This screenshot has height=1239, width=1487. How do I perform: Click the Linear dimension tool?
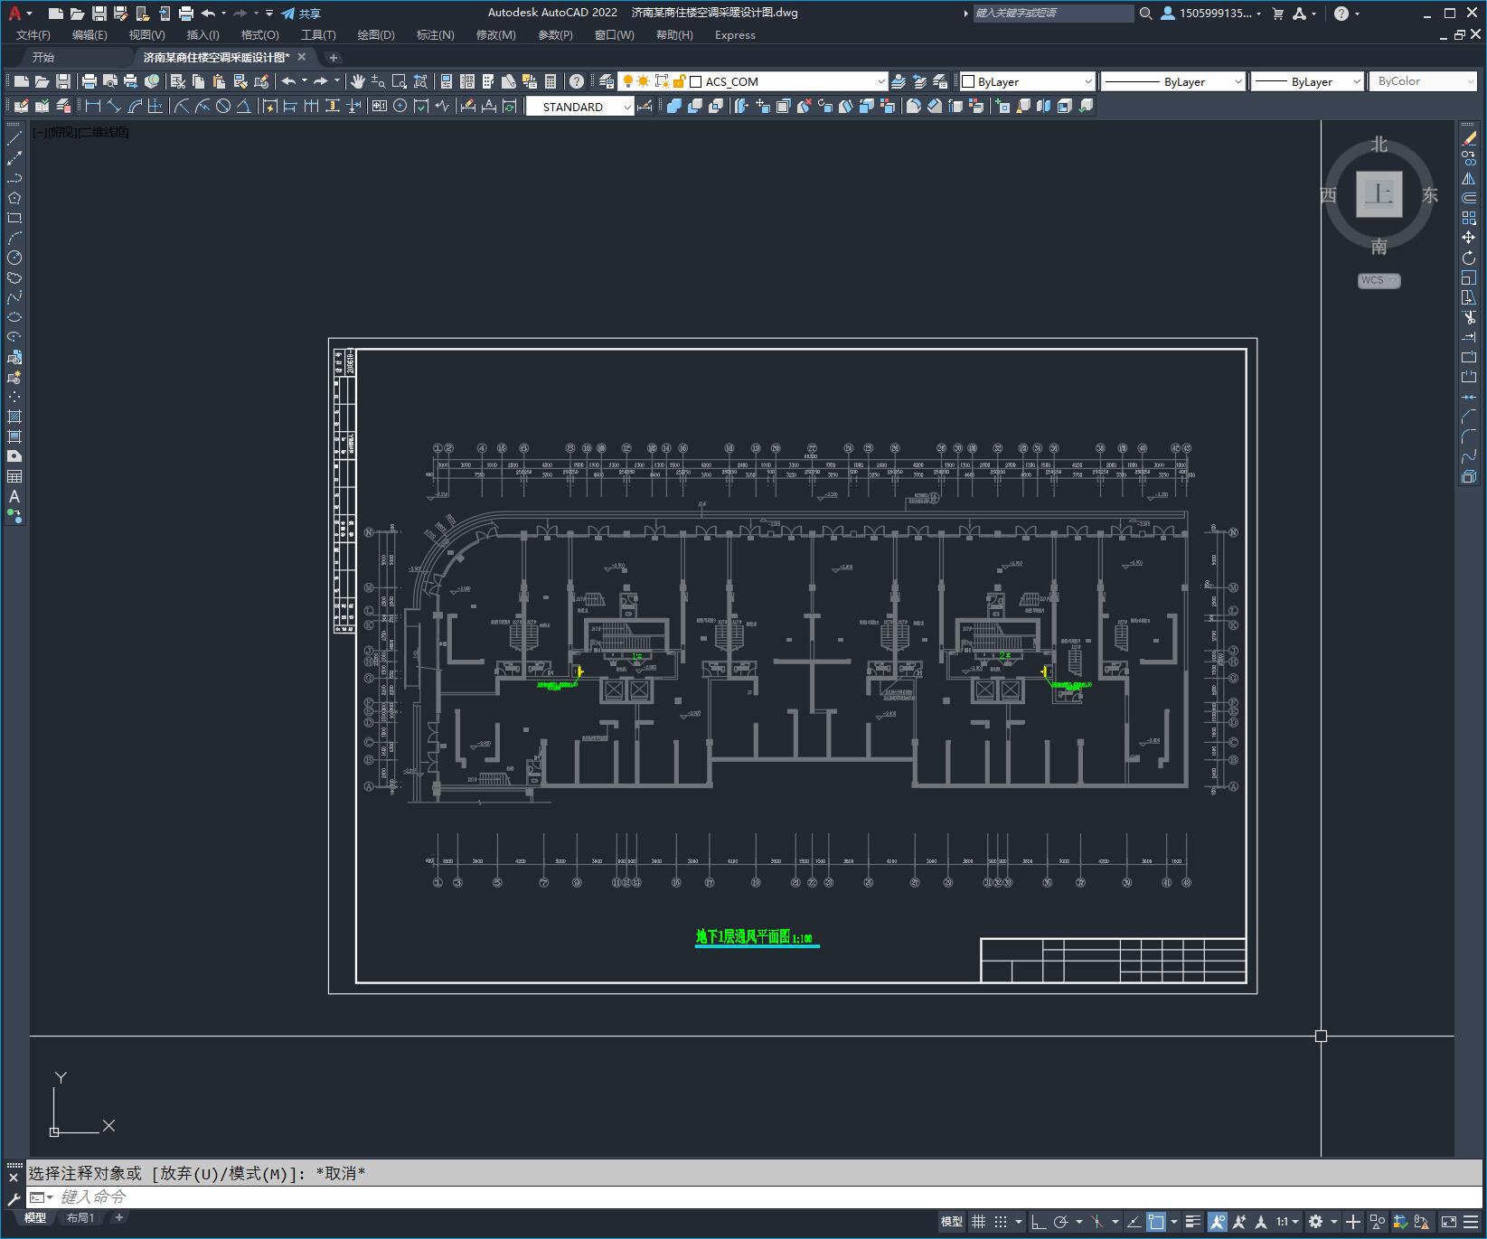point(92,106)
